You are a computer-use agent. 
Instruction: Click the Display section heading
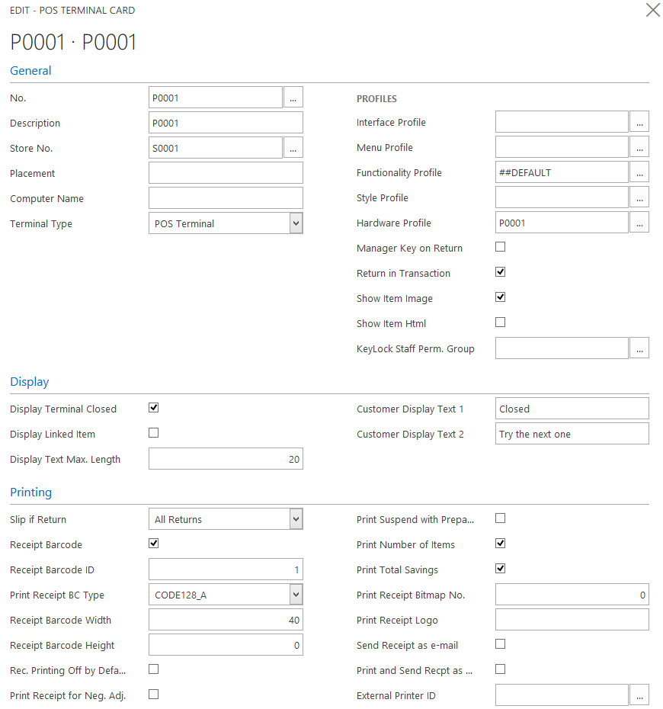pyautogui.click(x=29, y=382)
